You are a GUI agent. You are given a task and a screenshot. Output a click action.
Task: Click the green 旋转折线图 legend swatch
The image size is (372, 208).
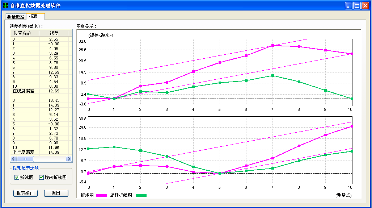click(x=141, y=195)
